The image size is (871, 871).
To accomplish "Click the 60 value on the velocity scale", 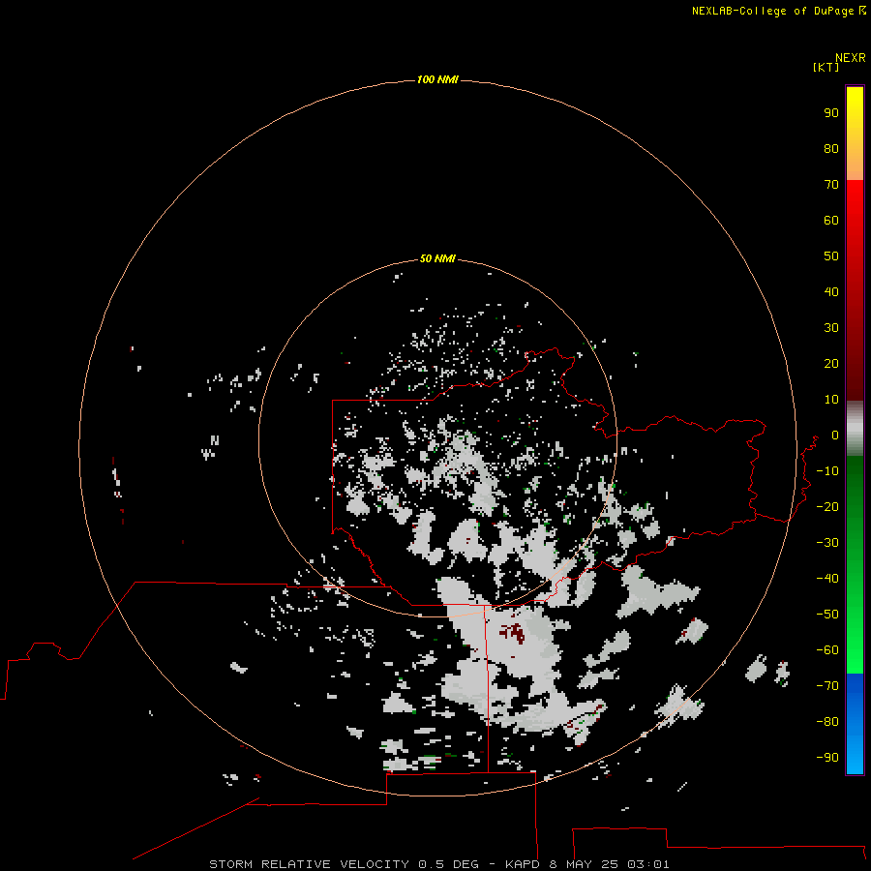I will coord(831,221).
